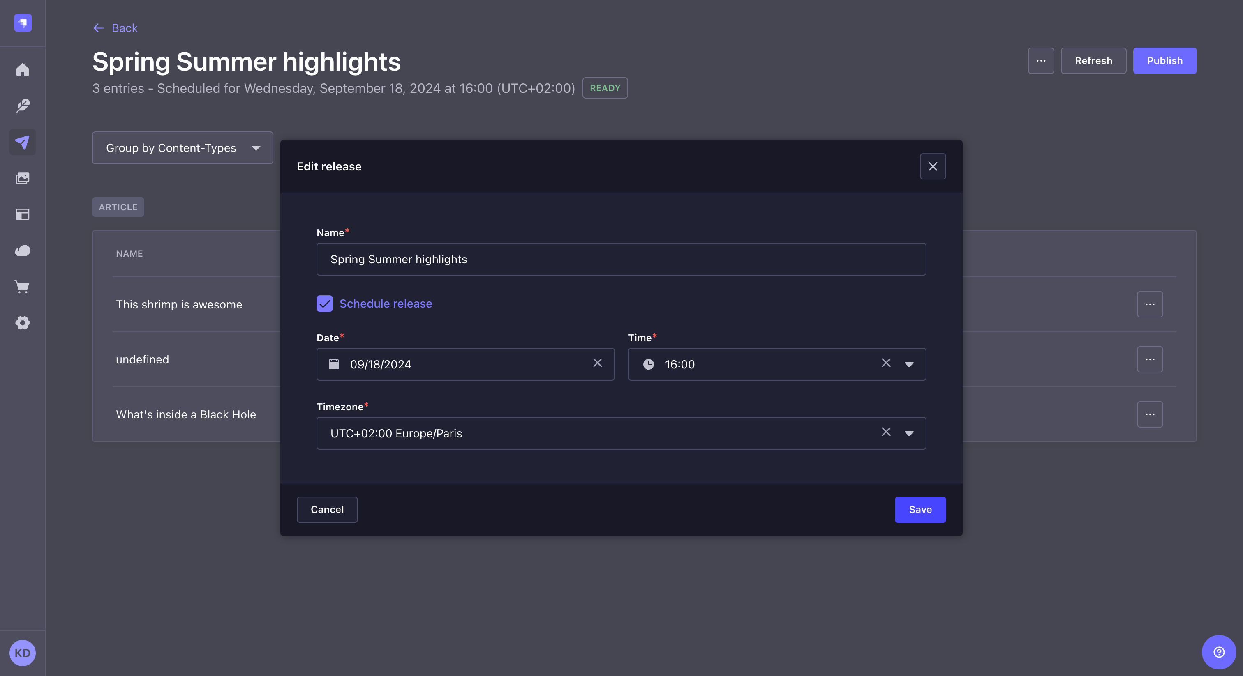Screen dimensions: 1243x676
Task: Click the close X icon on modal
Action: point(933,166)
